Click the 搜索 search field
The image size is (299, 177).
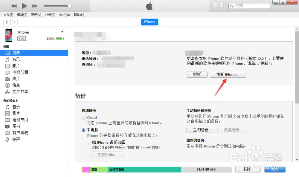click(x=249, y=6)
